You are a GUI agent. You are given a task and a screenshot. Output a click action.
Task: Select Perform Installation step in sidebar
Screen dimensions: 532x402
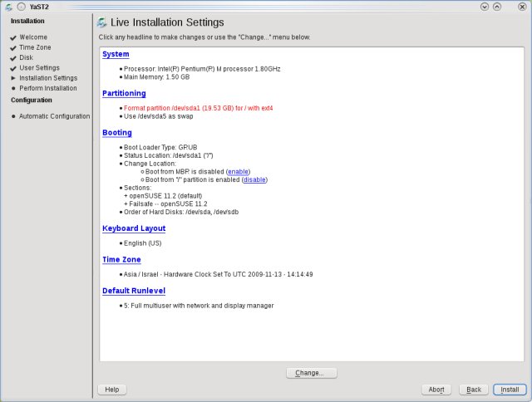(x=48, y=88)
